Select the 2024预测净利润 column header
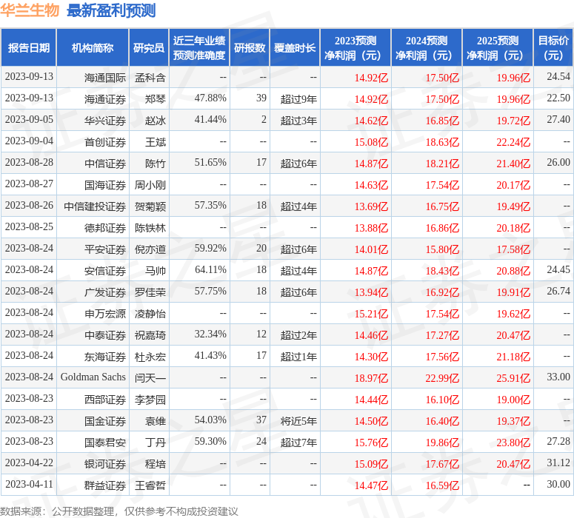 pos(427,47)
